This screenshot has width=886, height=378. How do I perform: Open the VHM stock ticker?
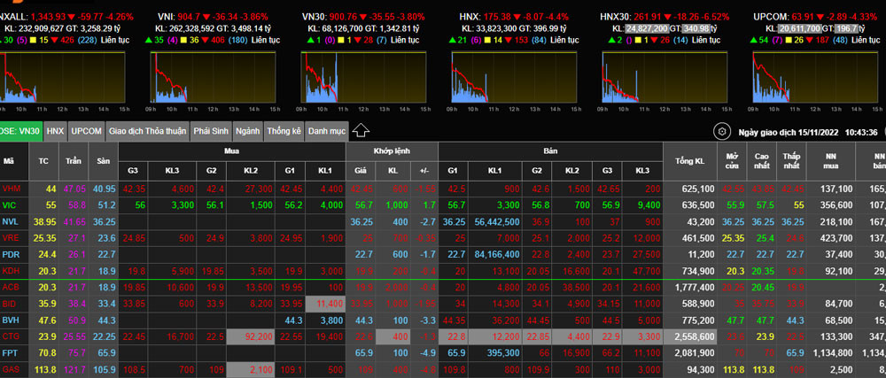[x=11, y=189]
